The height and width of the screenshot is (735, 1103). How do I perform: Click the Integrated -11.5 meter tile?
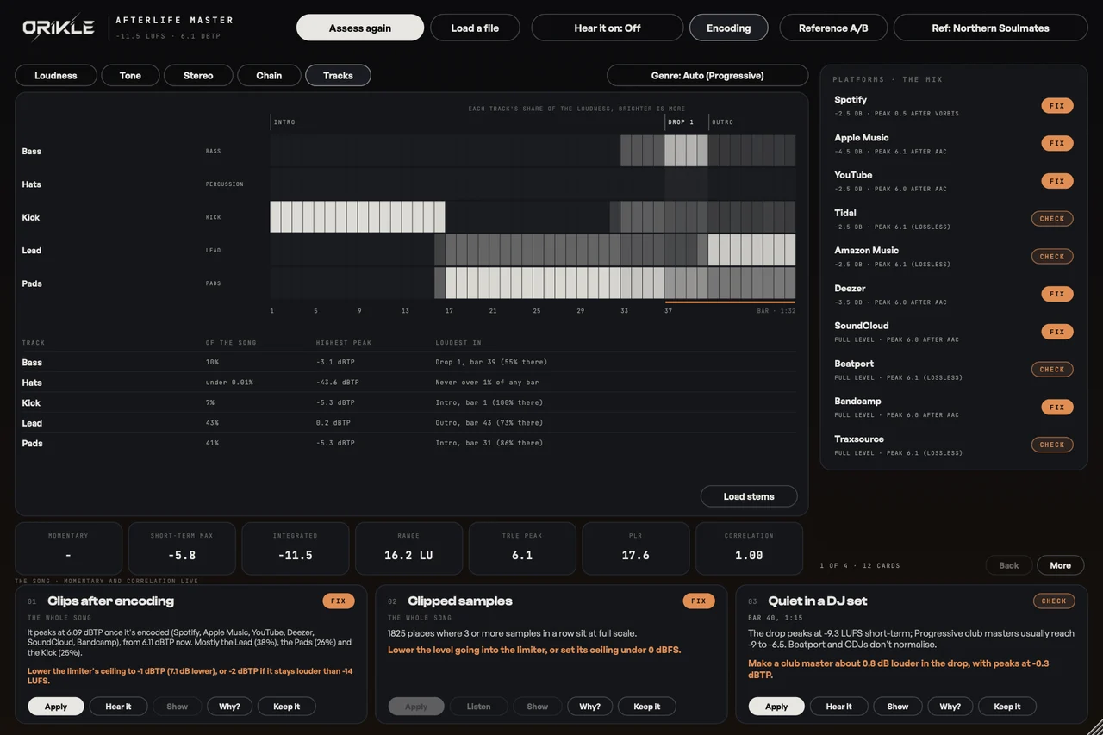point(296,548)
